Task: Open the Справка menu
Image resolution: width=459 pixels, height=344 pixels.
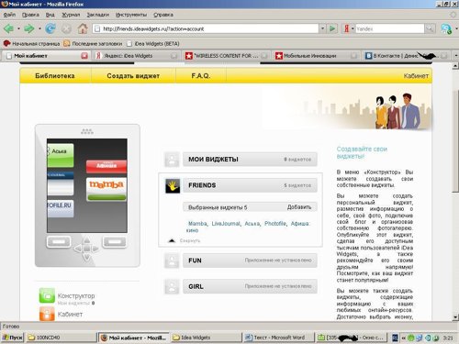Action: (x=163, y=15)
